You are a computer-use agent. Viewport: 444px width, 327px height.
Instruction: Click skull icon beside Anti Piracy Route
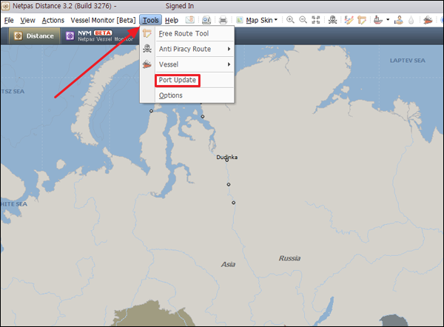point(147,49)
